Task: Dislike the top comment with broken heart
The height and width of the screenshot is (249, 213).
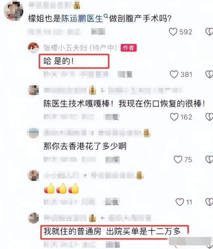Action: (209, 32)
